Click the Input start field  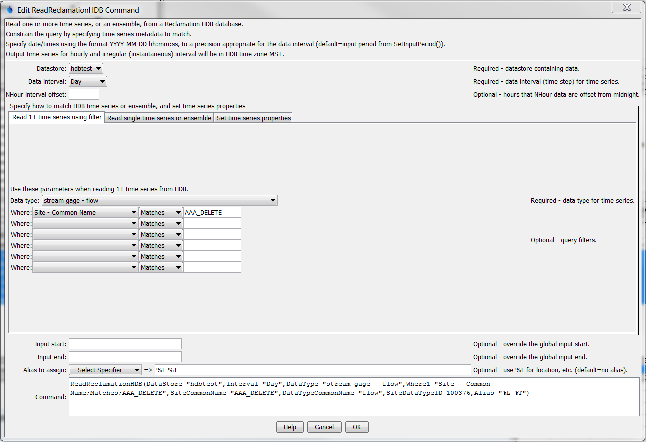click(x=125, y=343)
